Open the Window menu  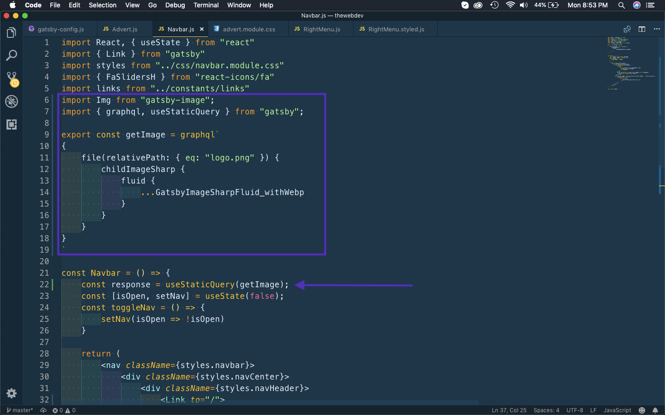(239, 5)
